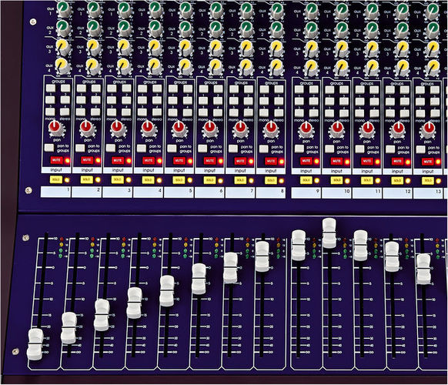
Task: Toggle SOLO button on channel 5
Action: 179,179
